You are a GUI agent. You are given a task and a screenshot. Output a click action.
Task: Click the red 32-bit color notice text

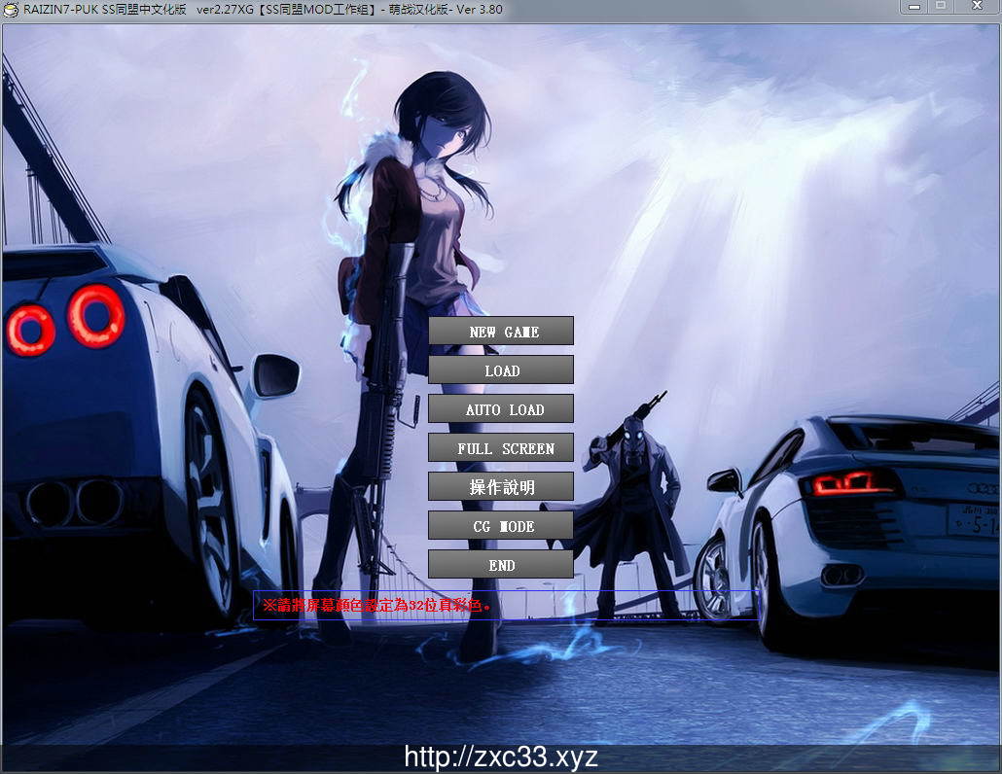tap(377, 605)
